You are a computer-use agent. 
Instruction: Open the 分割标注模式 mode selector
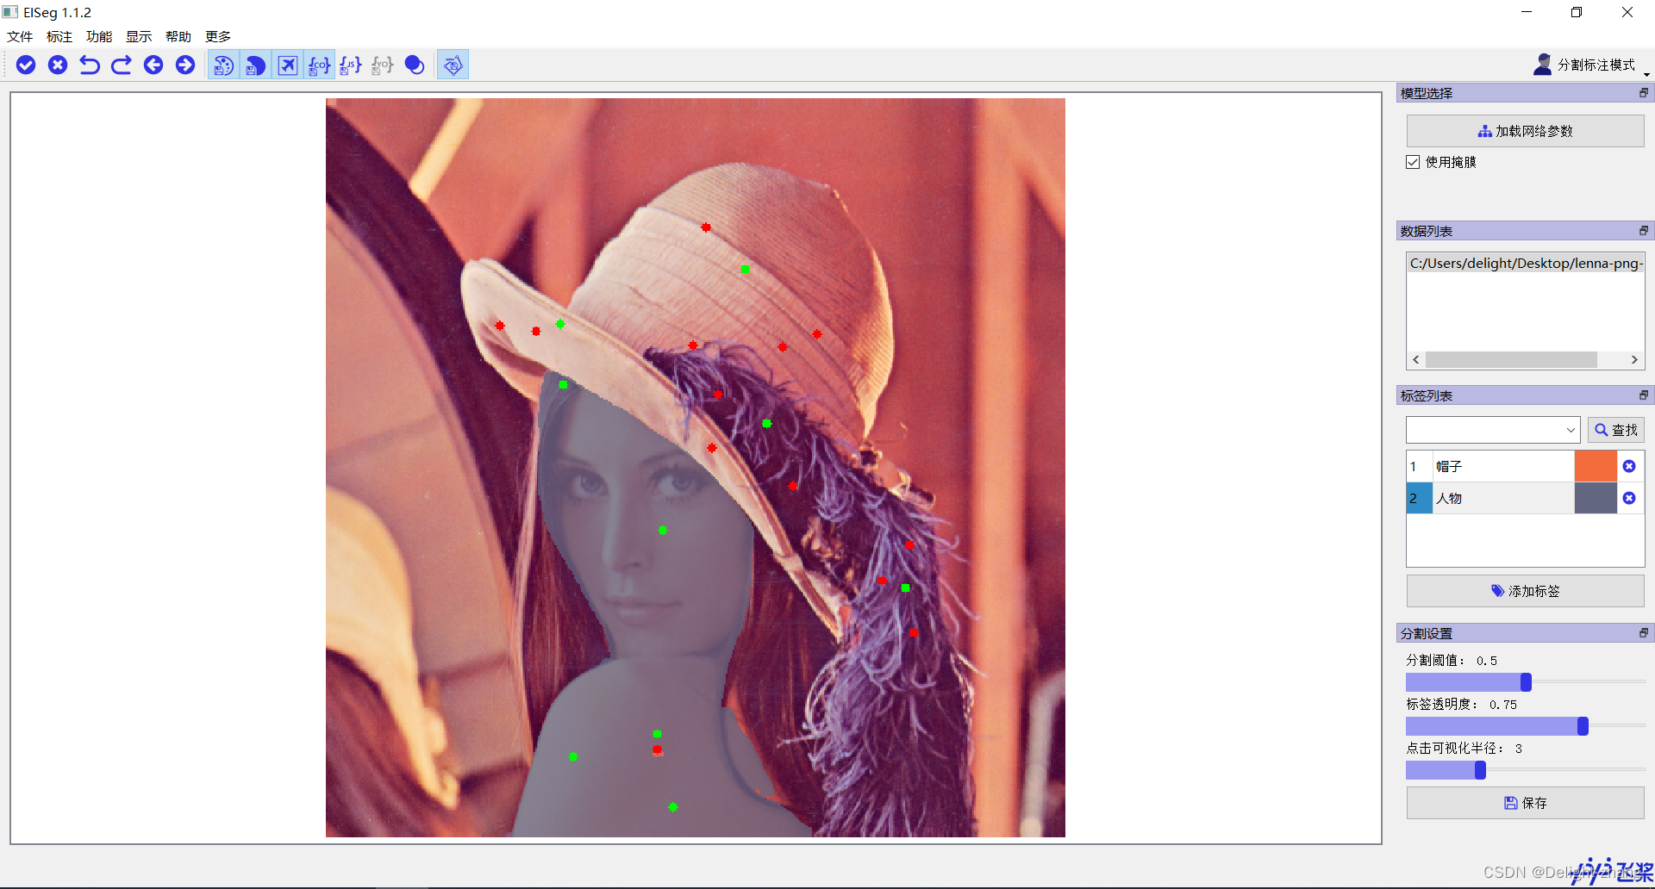click(1592, 65)
